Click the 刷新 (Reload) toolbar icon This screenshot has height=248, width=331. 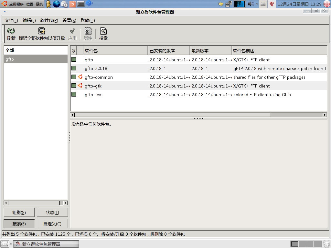[11, 31]
